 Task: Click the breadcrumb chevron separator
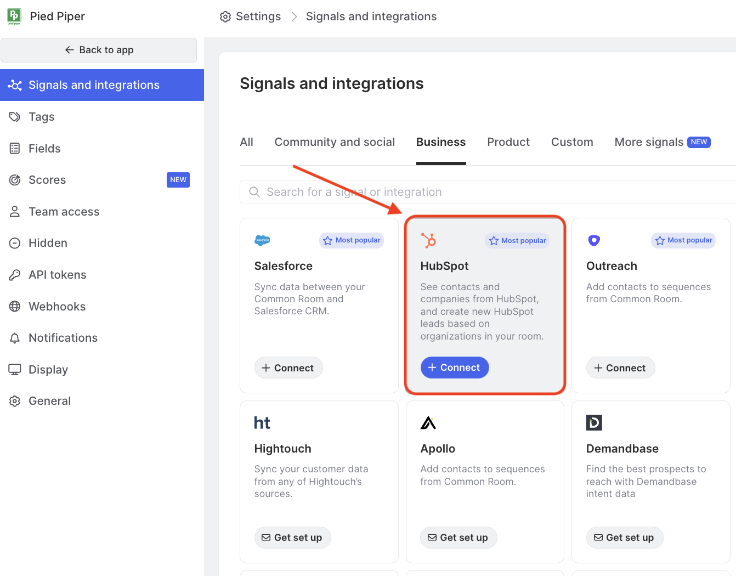[294, 16]
